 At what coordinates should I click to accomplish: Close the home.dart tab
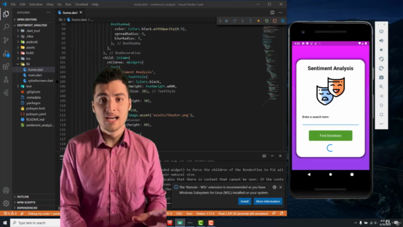(x=81, y=13)
